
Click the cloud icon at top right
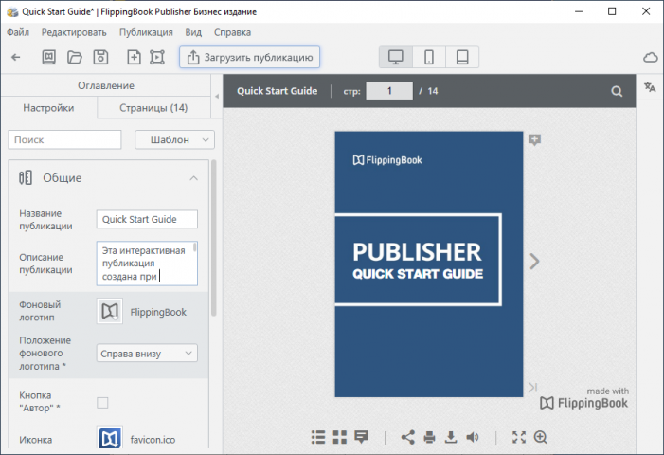[651, 57]
